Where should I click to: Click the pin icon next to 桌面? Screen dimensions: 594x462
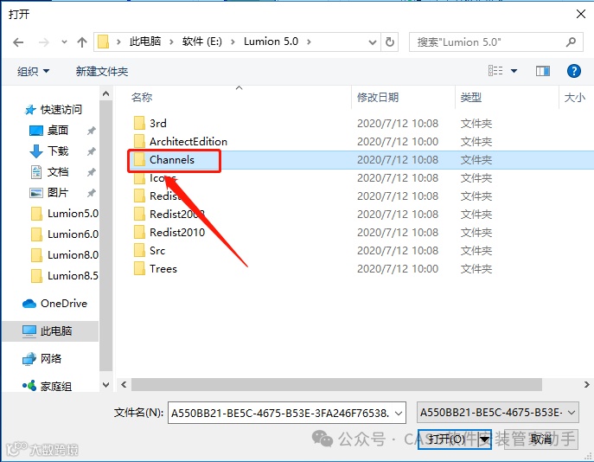coord(91,131)
